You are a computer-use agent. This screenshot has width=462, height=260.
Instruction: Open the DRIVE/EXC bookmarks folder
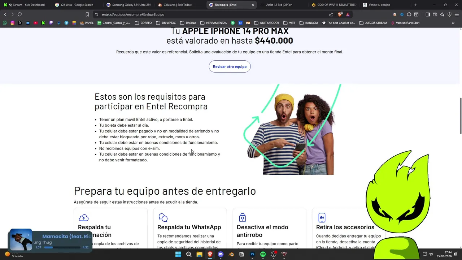click(166, 23)
